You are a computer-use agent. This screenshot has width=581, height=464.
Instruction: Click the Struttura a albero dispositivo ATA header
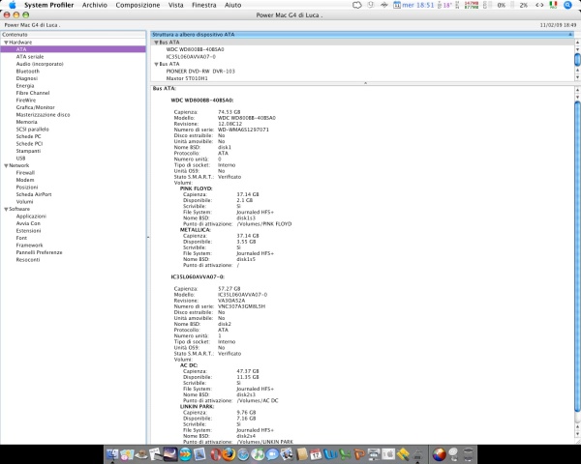coord(362,35)
